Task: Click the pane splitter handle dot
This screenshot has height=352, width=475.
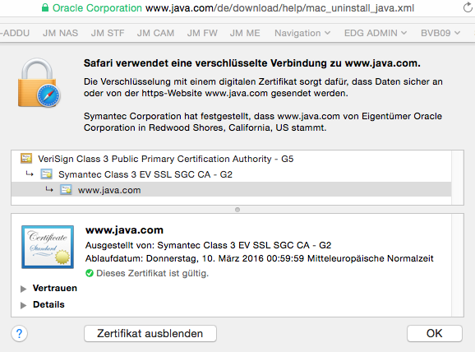Action: click(x=237, y=210)
